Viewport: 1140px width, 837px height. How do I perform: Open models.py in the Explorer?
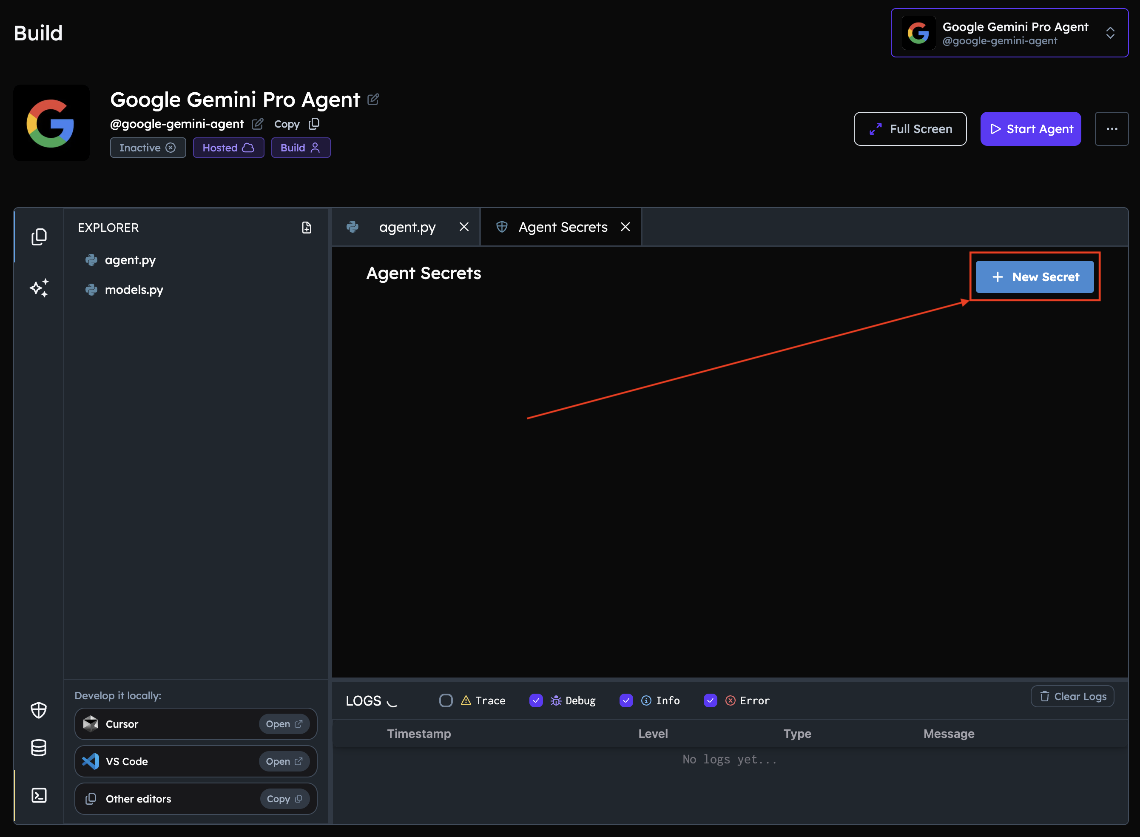pyautogui.click(x=134, y=290)
